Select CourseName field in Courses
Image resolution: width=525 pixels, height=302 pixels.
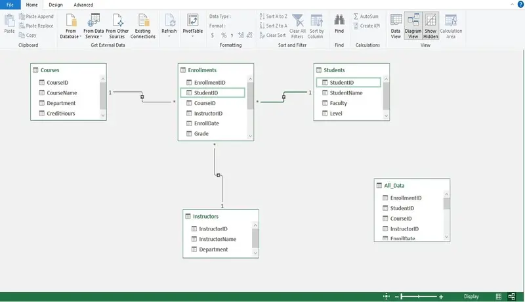coord(62,93)
